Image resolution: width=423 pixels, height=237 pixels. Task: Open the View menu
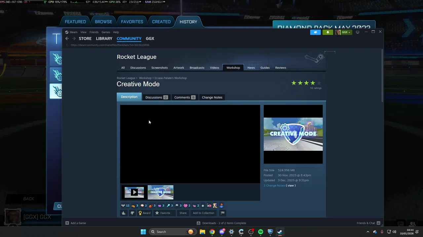[83, 32]
